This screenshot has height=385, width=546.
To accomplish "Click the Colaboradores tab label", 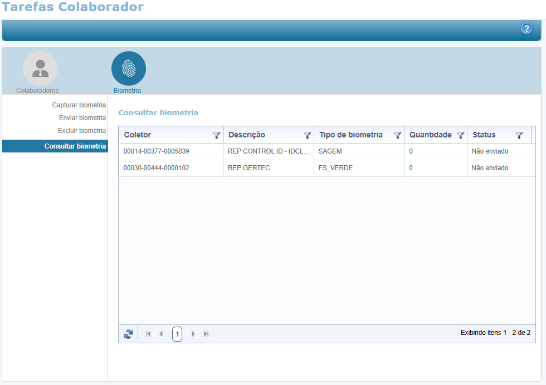I will (x=37, y=91).
